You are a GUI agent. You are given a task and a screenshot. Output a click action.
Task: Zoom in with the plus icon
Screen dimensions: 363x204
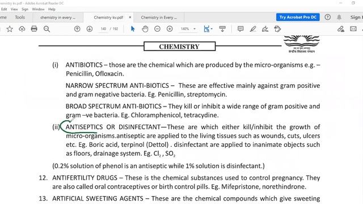[x=170, y=29]
